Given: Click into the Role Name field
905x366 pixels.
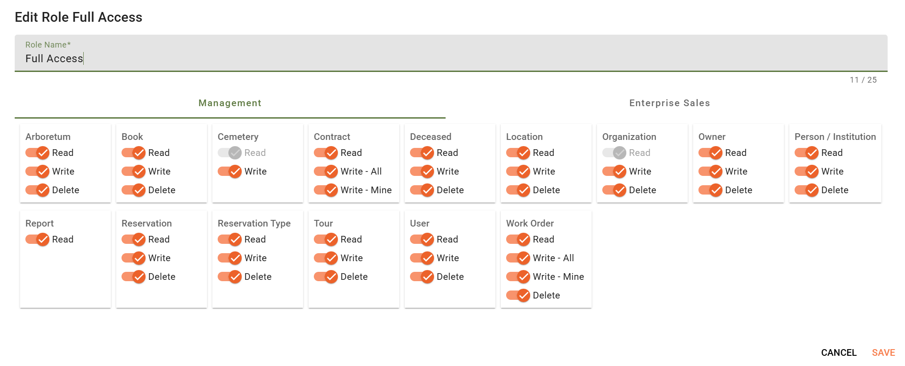Looking at the screenshot, I should pyautogui.click(x=450, y=58).
